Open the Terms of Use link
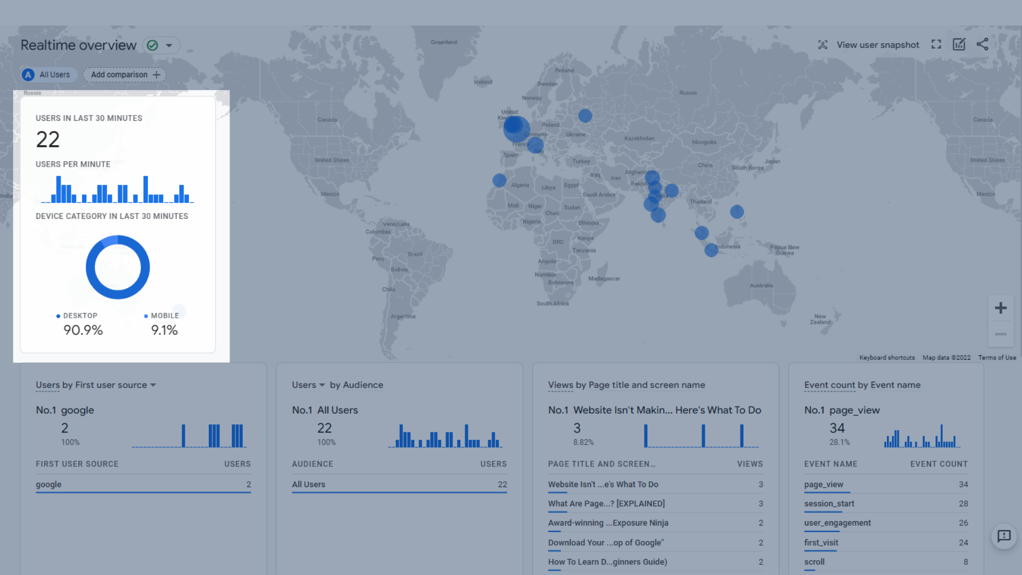1022x575 pixels. click(x=996, y=358)
